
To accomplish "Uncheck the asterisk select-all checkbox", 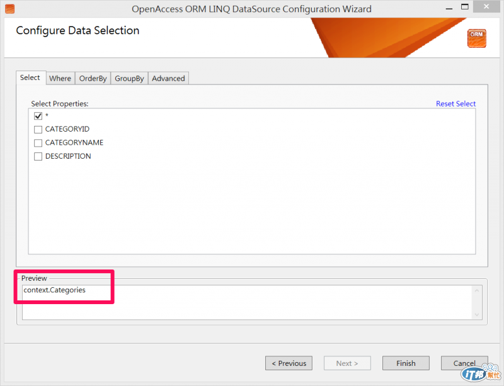I will click(x=38, y=116).
